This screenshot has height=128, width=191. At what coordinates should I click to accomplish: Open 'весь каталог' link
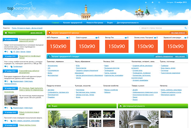[180, 56]
